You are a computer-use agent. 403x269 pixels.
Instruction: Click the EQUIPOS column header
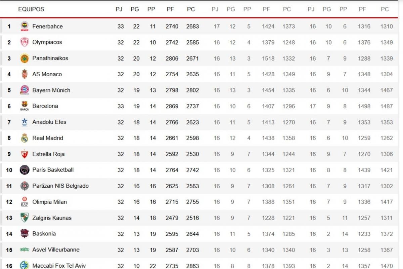pos(31,9)
